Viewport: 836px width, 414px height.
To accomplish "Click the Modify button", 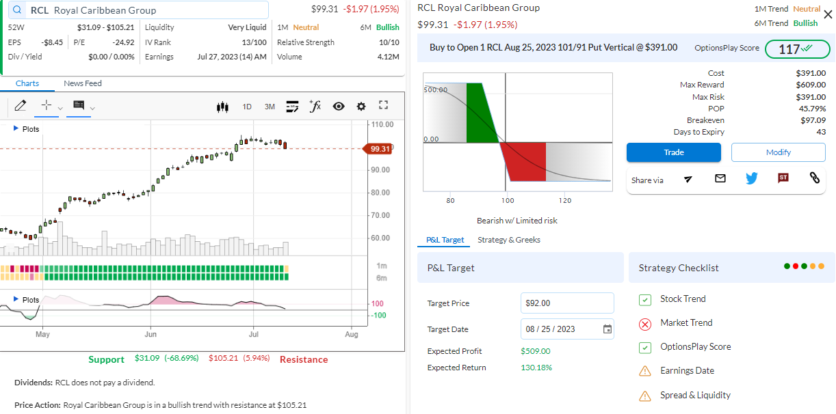I will click(x=779, y=152).
